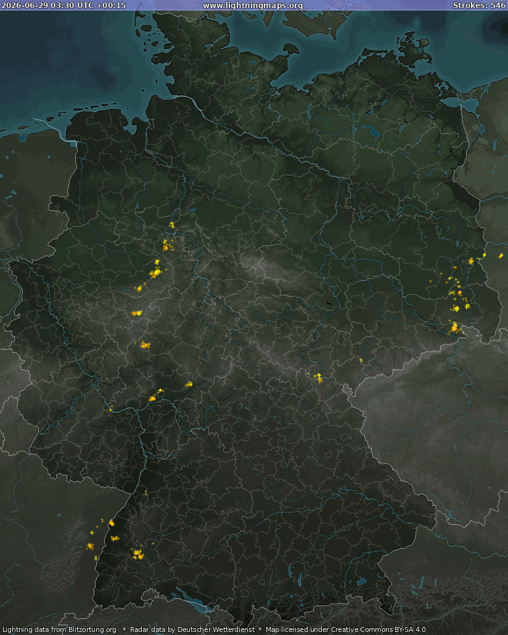Click the Radar data by Deutscher Wetterdienst credit
Viewport: 508px width, 635px height.
pyautogui.click(x=192, y=629)
